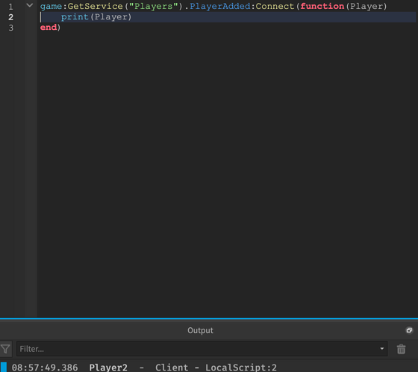Viewport: 418px width, 372px height.
Task: Open the Output filter dropdown arrow
Action: [382, 349]
